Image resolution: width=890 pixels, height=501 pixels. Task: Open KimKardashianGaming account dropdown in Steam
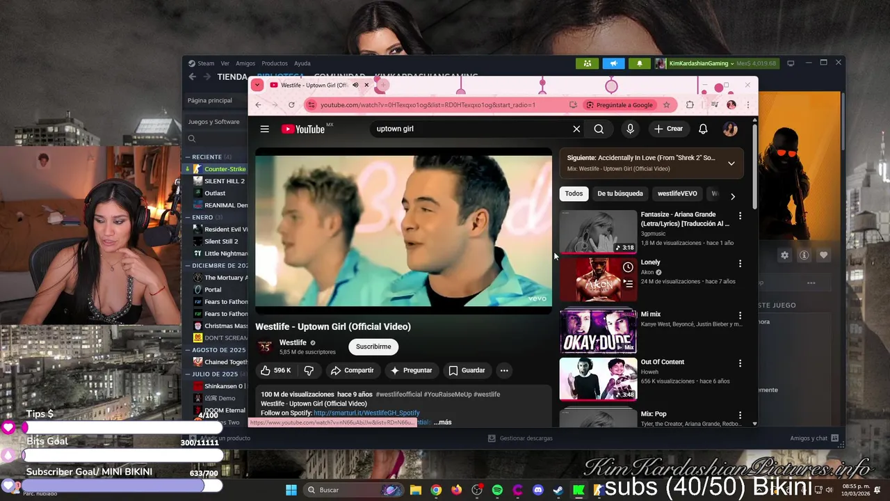click(701, 63)
